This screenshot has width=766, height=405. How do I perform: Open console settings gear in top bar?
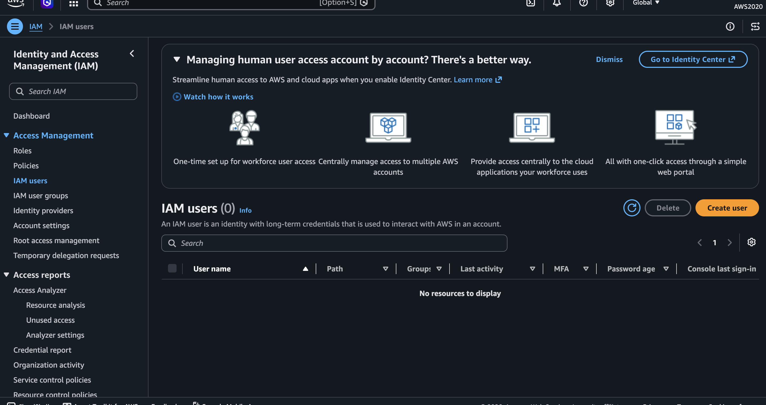click(x=610, y=3)
